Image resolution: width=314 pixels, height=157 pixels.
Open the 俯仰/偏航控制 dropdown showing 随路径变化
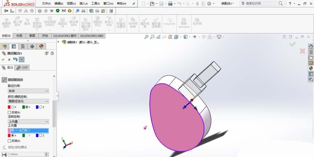(28, 101)
